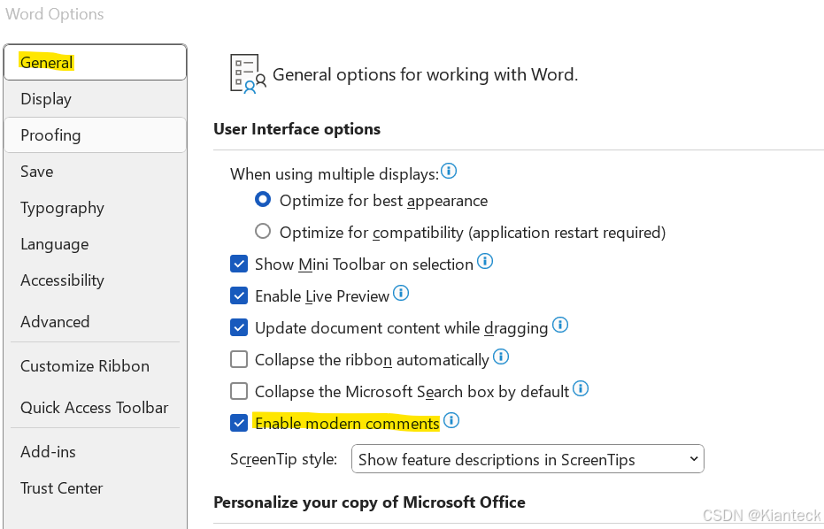Screen dimensions: 824x529
Task: Select Optimize for compatibility radio button
Action: [263, 232]
